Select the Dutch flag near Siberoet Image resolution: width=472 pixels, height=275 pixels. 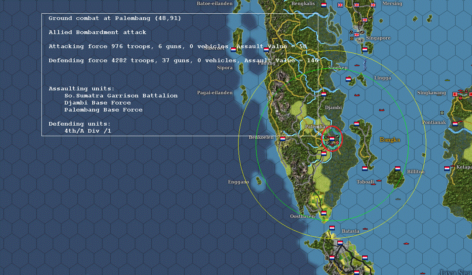point(233,49)
